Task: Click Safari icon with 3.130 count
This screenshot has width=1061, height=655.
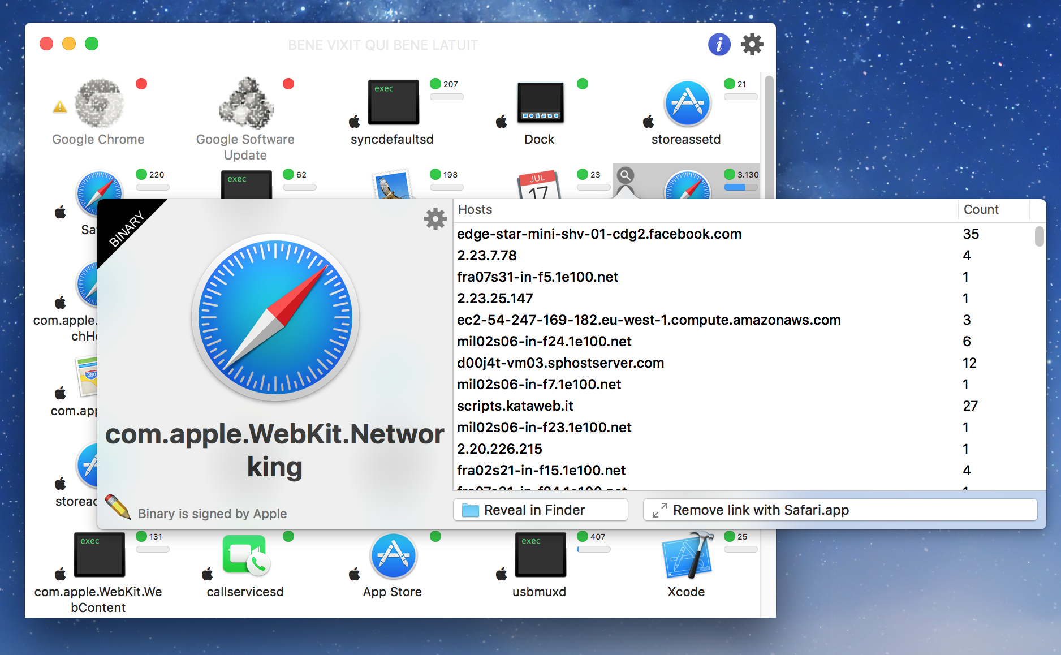Action: pyautogui.click(x=688, y=185)
